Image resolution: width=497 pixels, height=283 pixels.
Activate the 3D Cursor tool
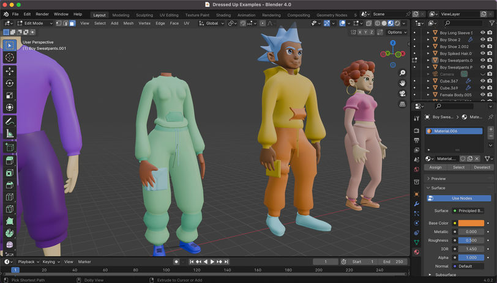tap(9, 57)
